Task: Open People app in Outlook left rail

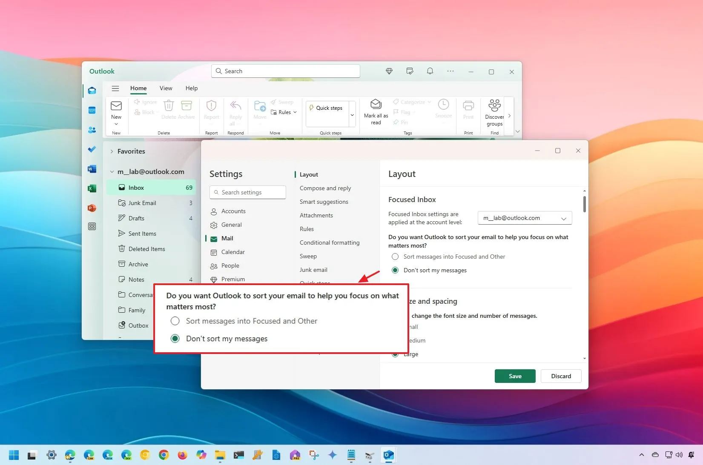Action: [92, 130]
